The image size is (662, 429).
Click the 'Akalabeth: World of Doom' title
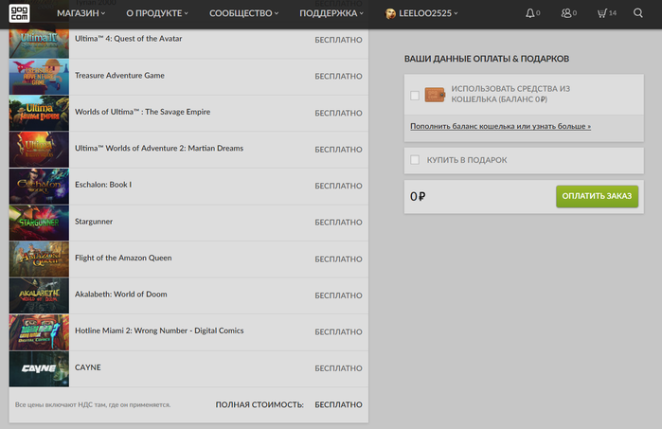120,294
